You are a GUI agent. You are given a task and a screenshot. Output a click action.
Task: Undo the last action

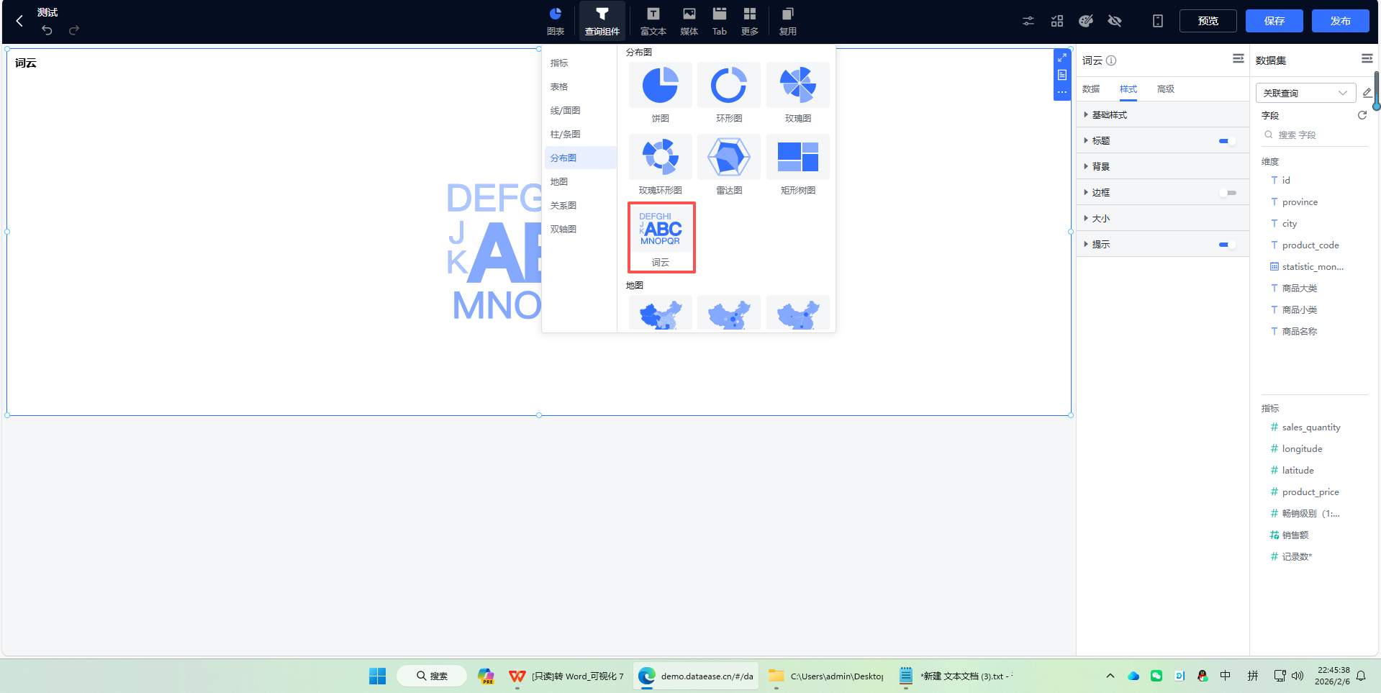pyautogui.click(x=47, y=30)
